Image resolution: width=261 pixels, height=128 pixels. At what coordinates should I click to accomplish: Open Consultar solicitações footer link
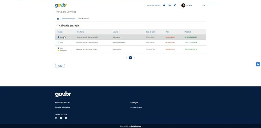[x=63, y=107]
